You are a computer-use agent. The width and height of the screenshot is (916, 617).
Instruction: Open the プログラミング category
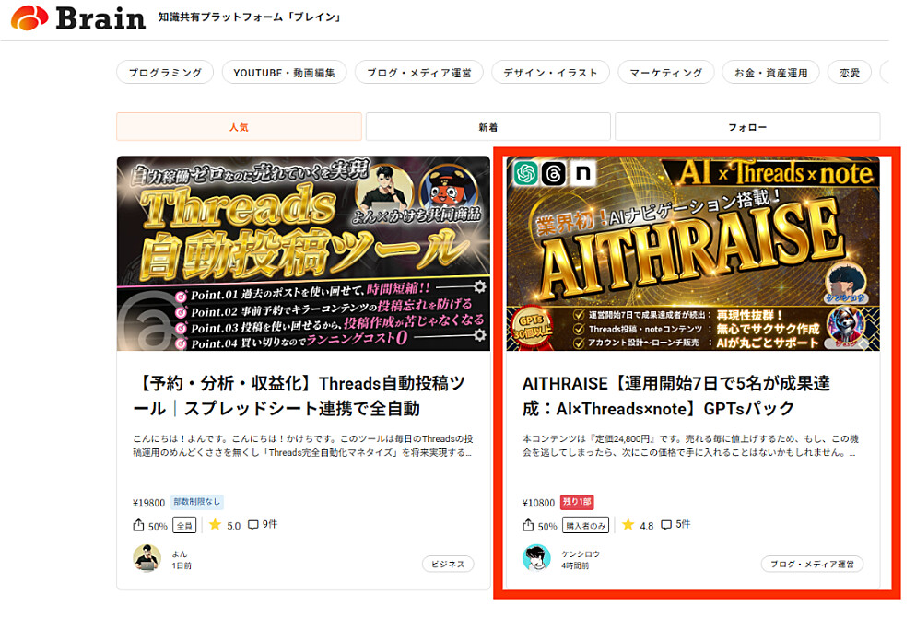pos(165,73)
